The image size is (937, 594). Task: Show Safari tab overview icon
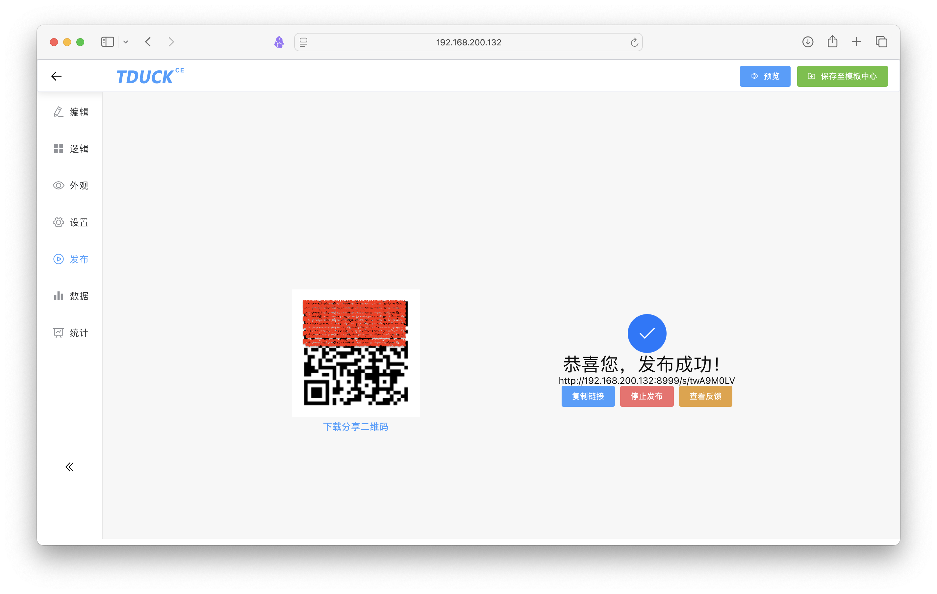[881, 42]
